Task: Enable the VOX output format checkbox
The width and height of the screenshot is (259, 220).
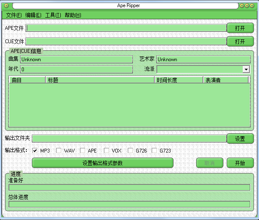Action: click(x=106, y=150)
